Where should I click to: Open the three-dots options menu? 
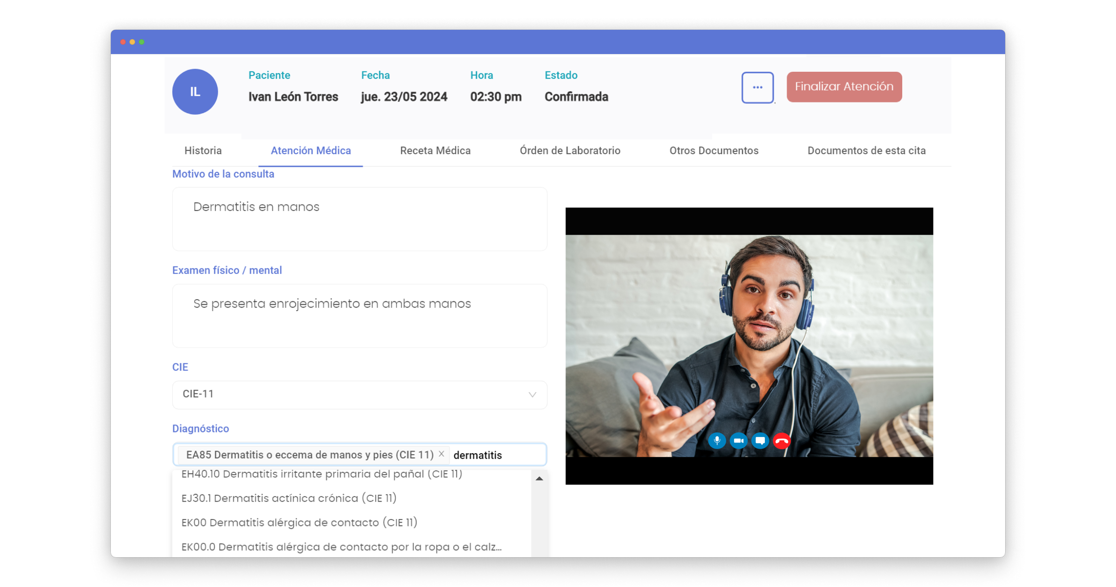pyautogui.click(x=757, y=87)
